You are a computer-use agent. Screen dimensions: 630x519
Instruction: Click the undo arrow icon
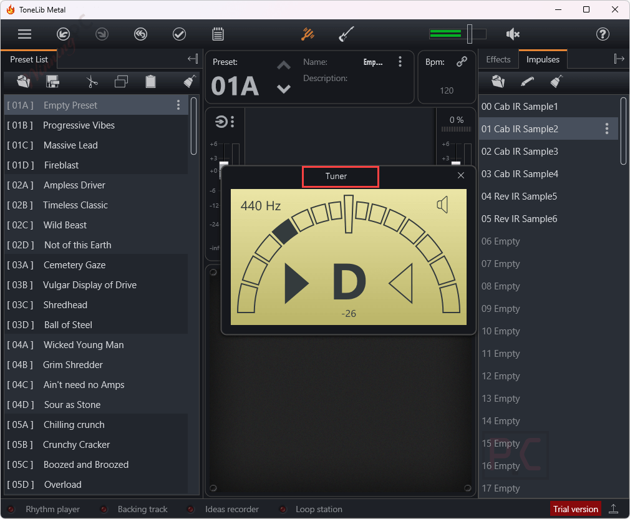63,34
